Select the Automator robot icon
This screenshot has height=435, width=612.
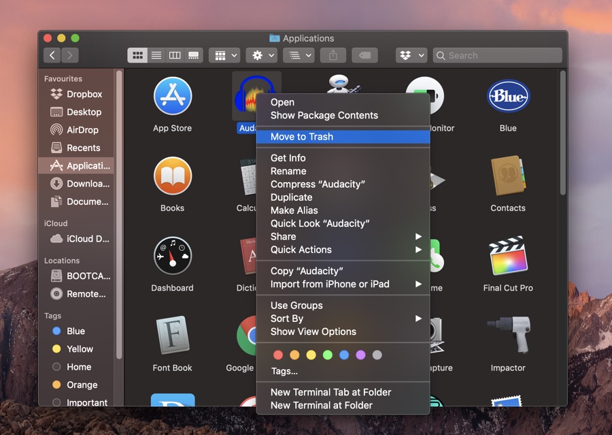pos(343,84)
